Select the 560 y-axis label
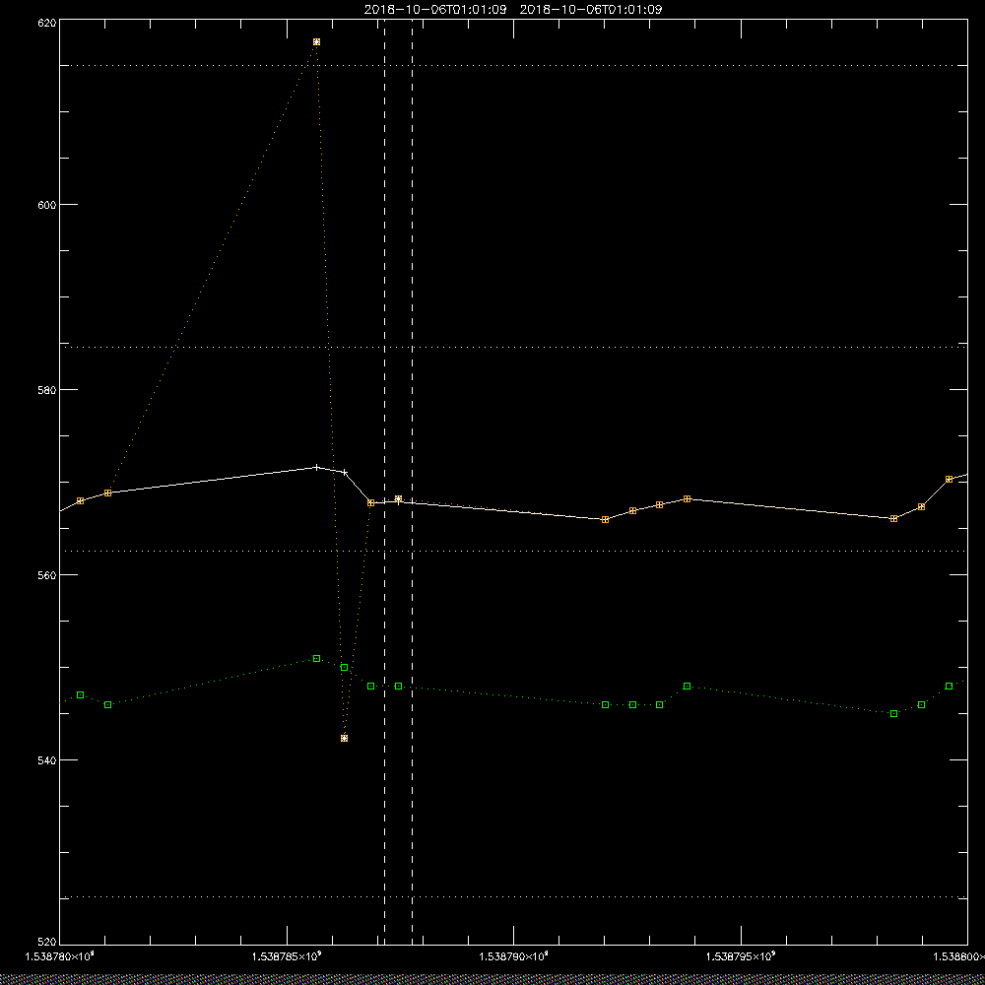 click(x=47, y=575)
